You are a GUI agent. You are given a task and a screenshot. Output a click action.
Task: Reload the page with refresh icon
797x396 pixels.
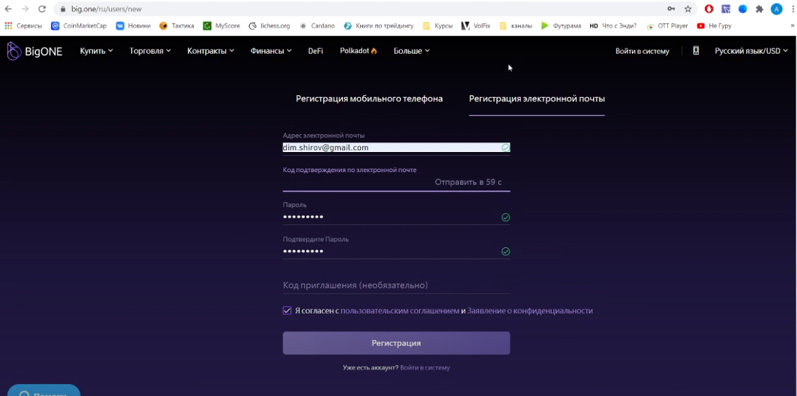click(x=42, y=9)
